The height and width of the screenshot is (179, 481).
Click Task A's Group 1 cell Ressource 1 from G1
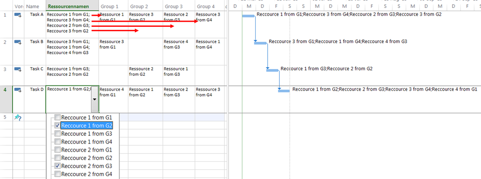point(114,24)
